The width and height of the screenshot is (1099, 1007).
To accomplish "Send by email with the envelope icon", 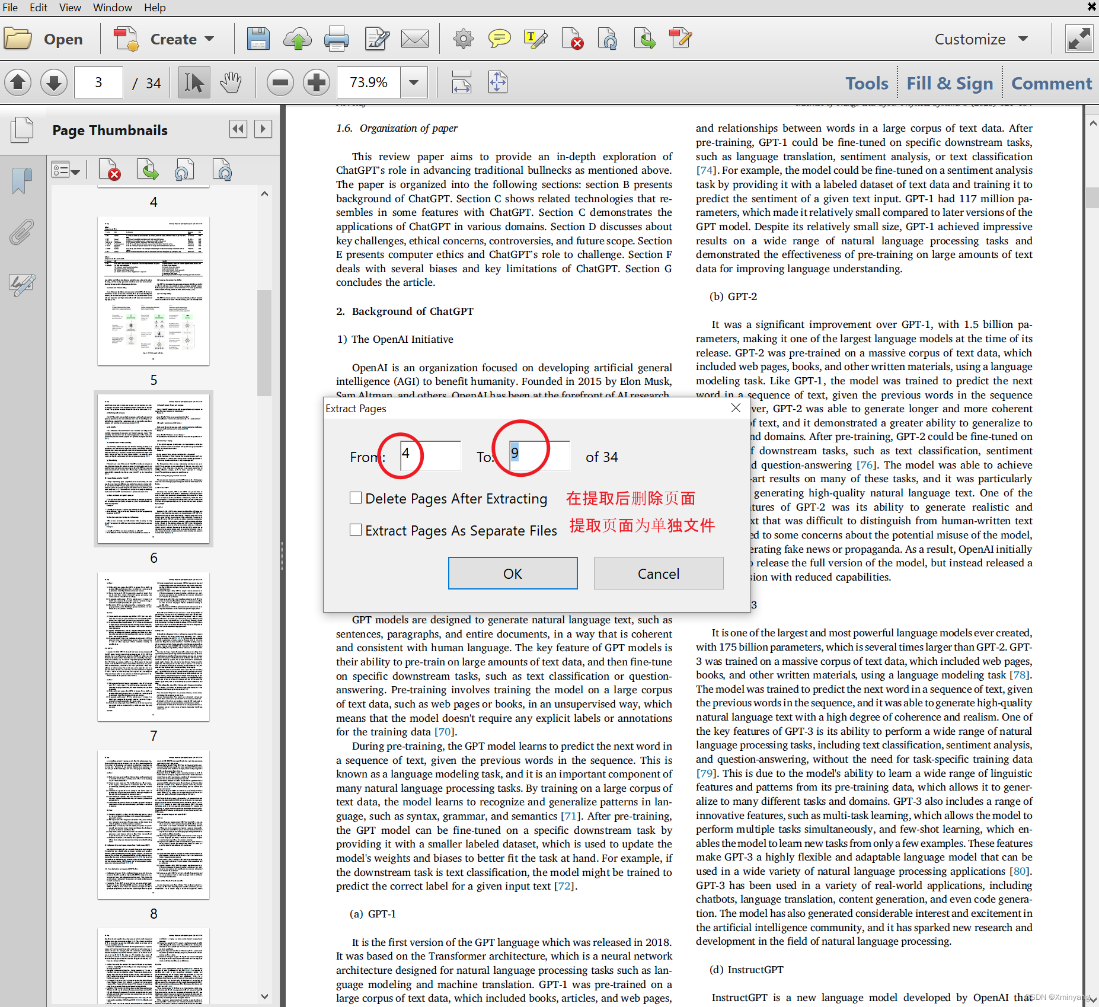I will click(x=415, y=39).
